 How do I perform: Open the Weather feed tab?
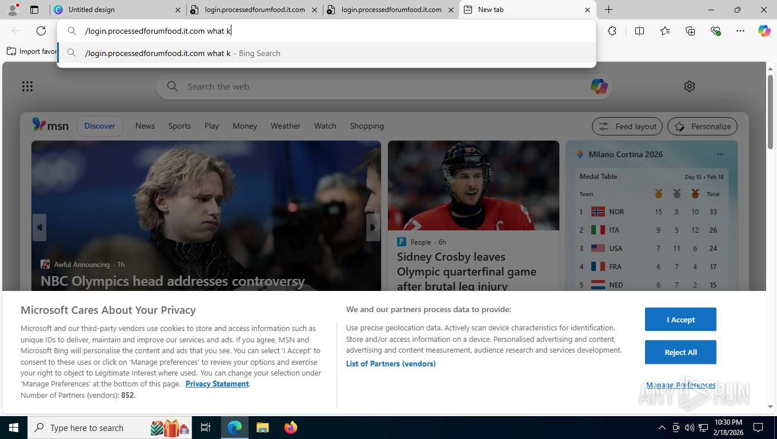(x=286, y=126)
